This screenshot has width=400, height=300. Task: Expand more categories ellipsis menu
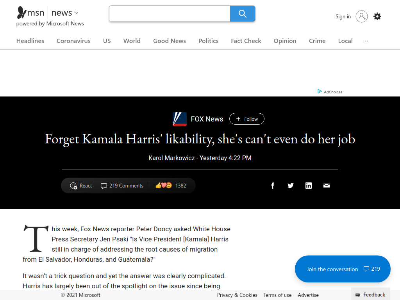click(365, 41)
